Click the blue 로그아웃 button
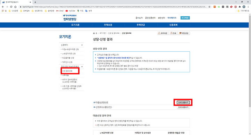Viewport: 251px width, 135px height. coord(185,18)
